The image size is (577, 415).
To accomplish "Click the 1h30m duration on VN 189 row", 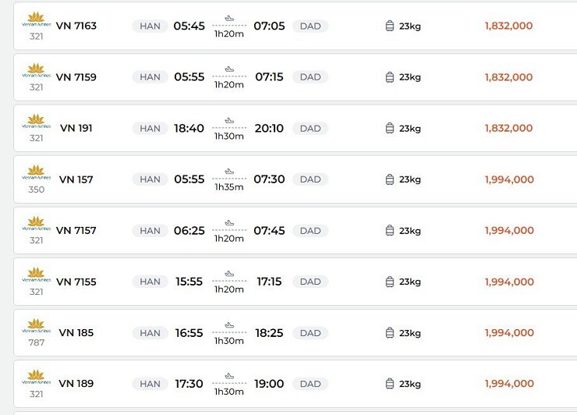I will pyautogui.click(x=229, y=392).
